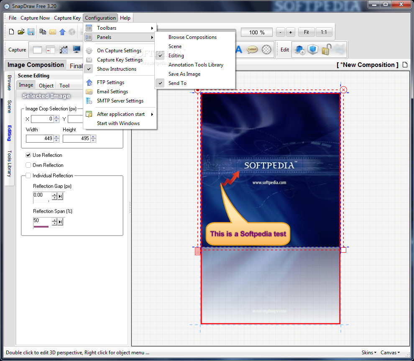Enable the Own Reflection checkbox
Image resolution: width=414 pixels, height=361 pixels.
28,165
